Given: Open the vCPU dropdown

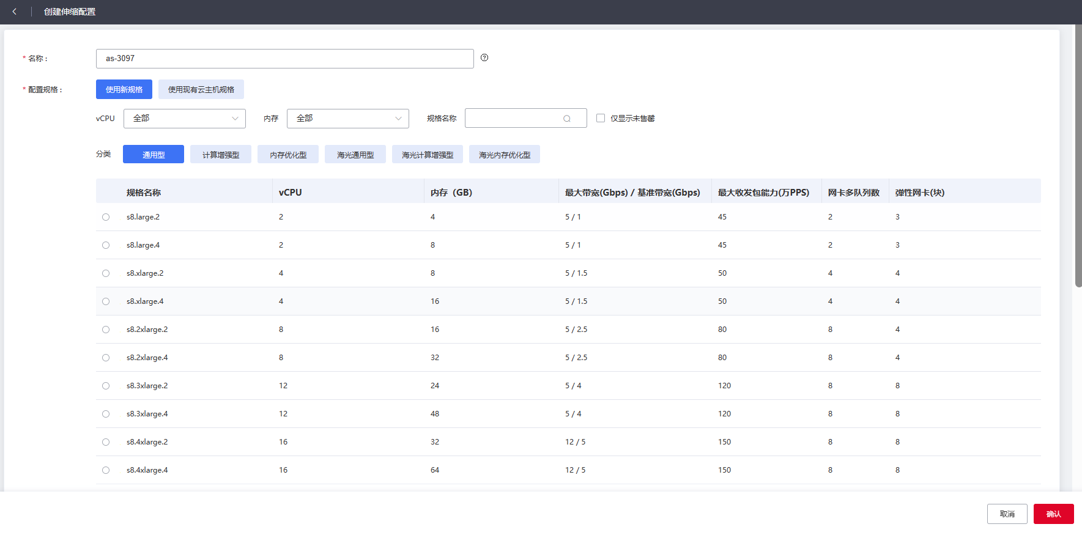Looking at the screenshot, I should (x=184, y=119).
